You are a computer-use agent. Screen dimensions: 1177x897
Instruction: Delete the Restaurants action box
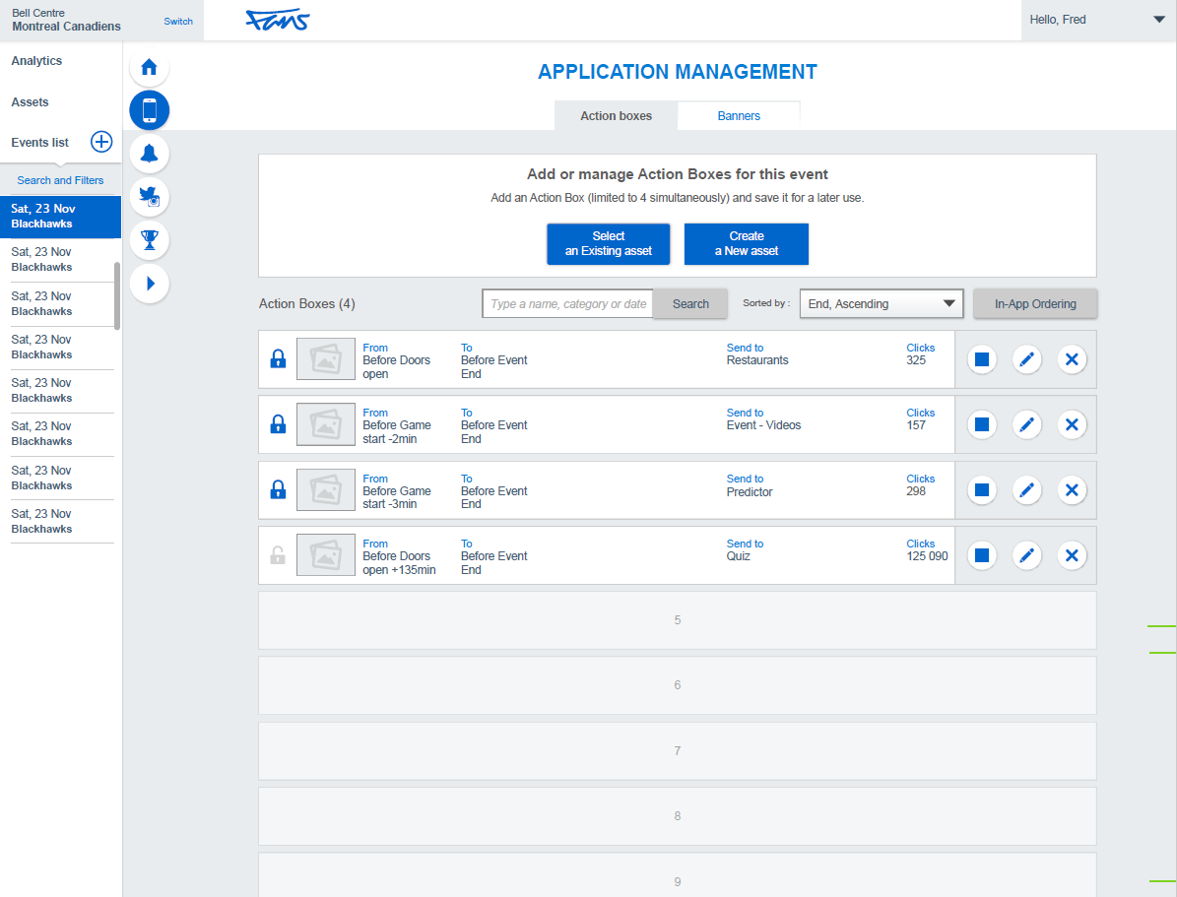pos(1072,359)
